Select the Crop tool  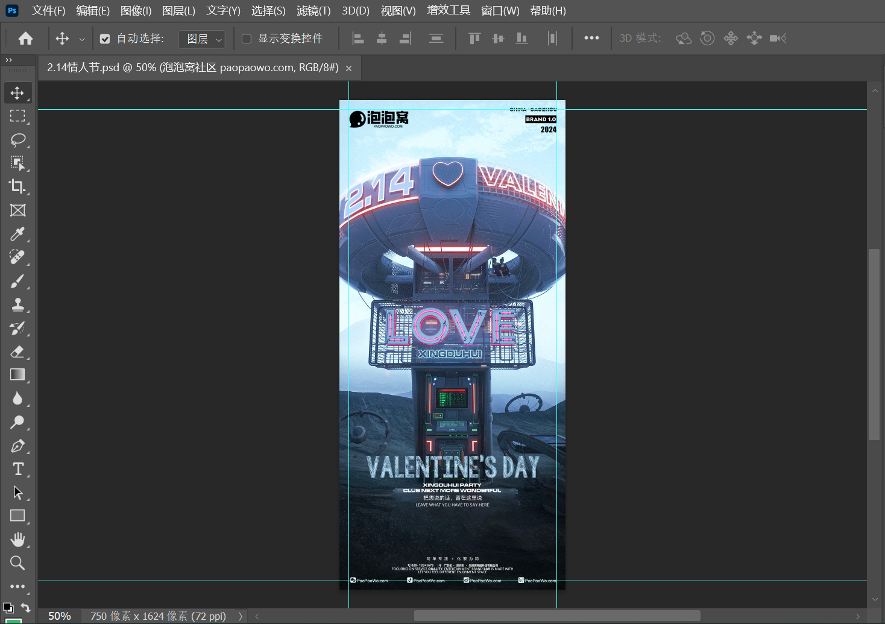[x=17, y=186]
